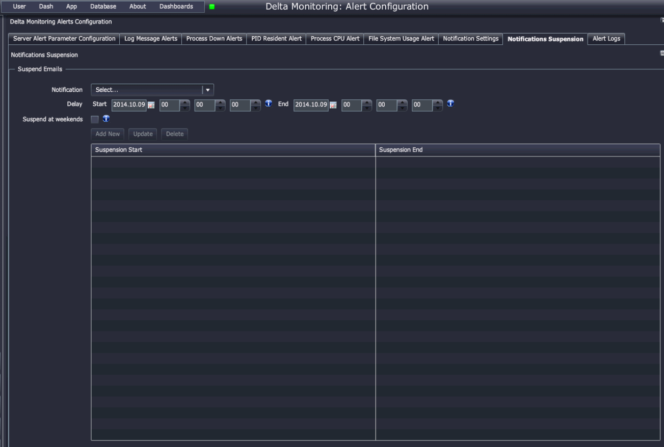This screenshot has height=447, width=664.
Task: Select the Notifications Suspension tab
Action: click(x=545, y=39)
